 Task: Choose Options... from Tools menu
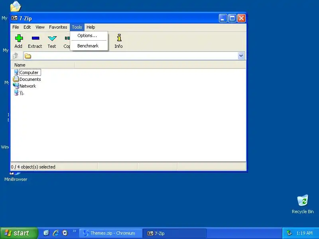89,35
